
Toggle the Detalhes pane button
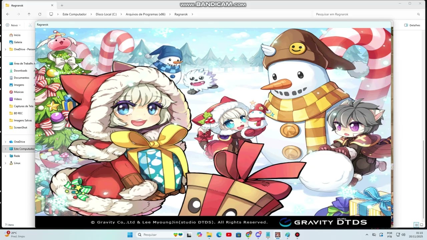pyautogui.click(x=412, y=25)
